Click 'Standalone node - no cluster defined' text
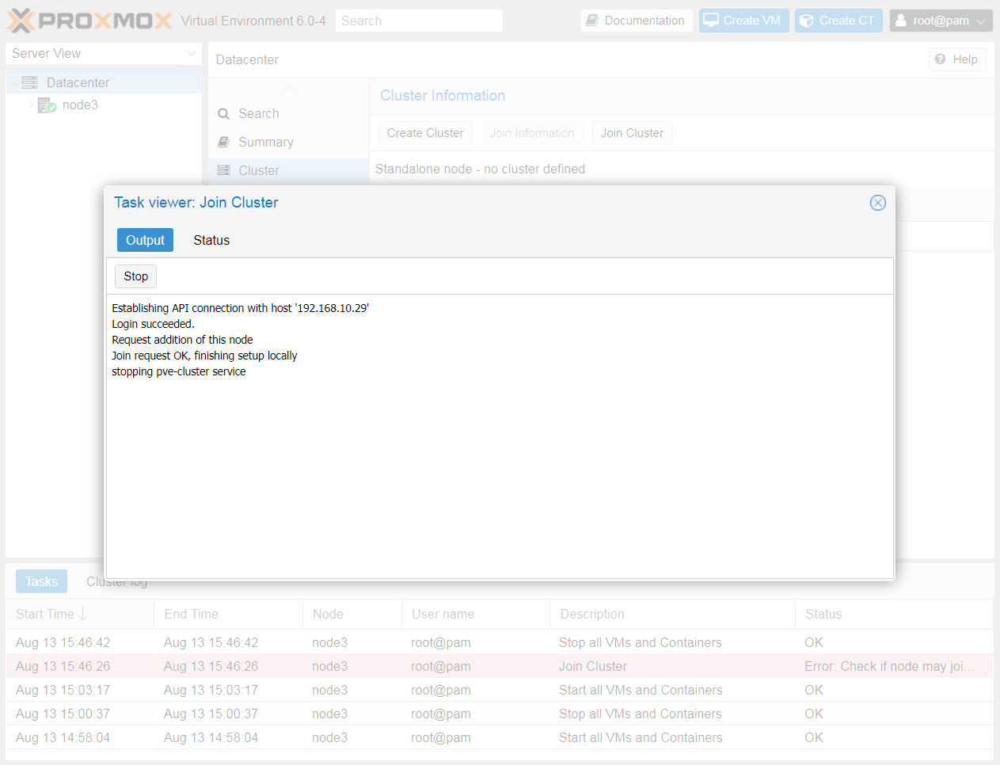This screenshot has width=1000, height=765. click(480, 169)
